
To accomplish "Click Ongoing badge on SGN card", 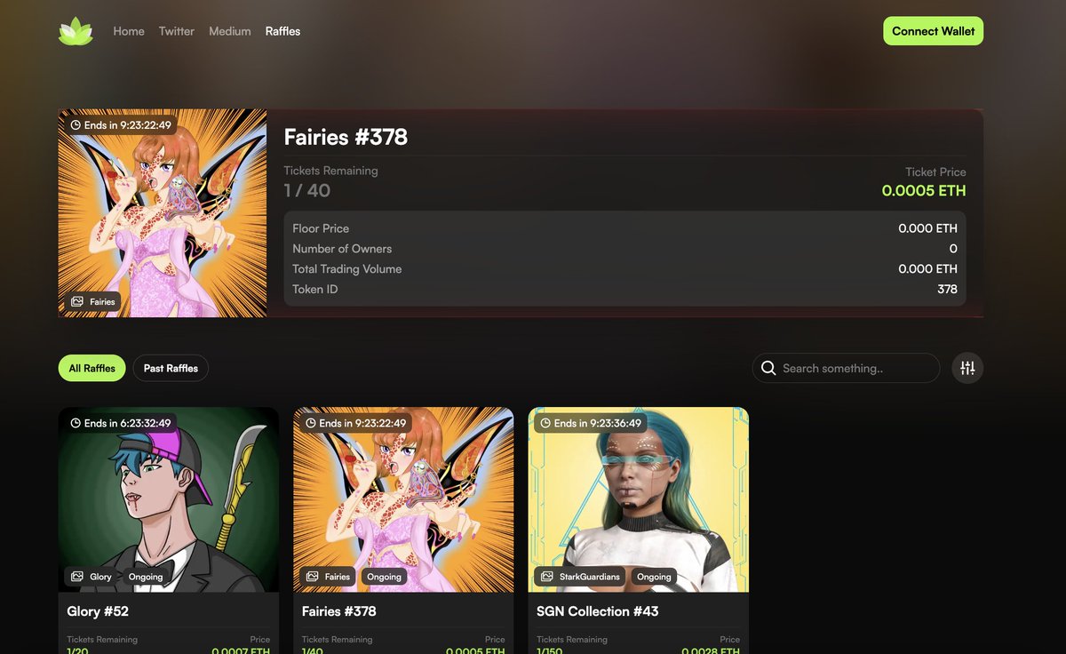I will click(654, 577).
